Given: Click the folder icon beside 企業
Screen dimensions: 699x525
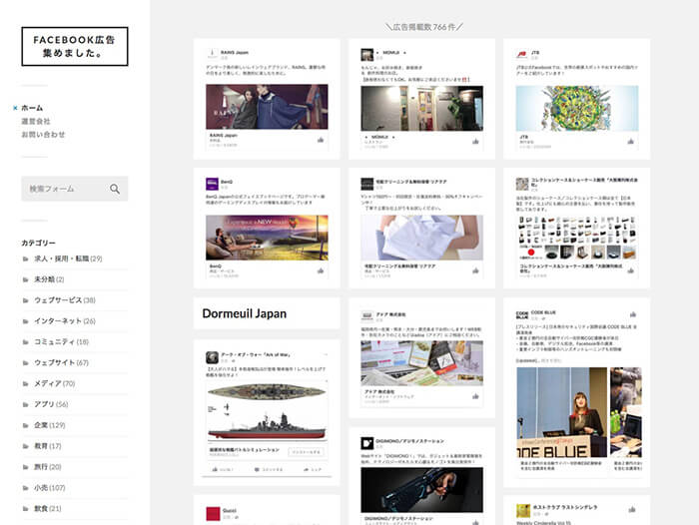Looking at the screenshot, I should pyautogui.click(x=25, y=425).
